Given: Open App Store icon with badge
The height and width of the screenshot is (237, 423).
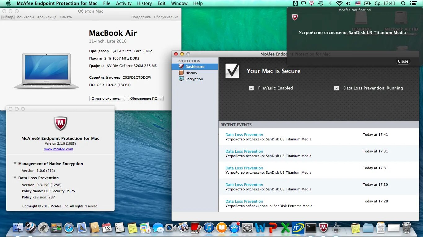Looking at the screenshot, I should 234,228.
